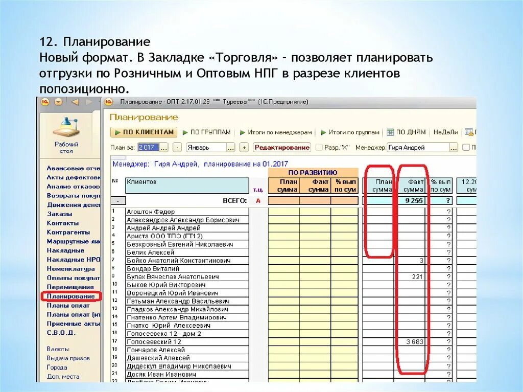The height and width of the screenshot is (392, 523).
Task: Switch to ПО ДНЯМ view
Action: point(407,132)
